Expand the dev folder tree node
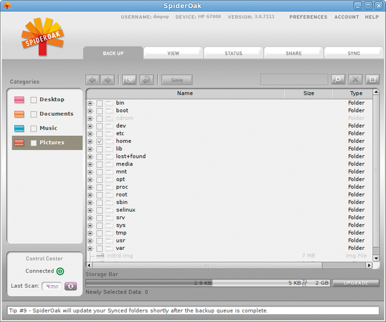The image size is (386, 322). 90,126
